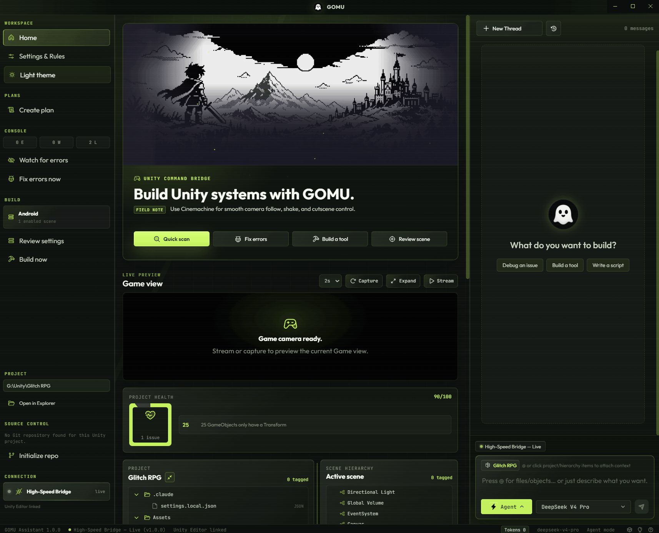The height and width of the screenshot is (533, 659).
Task: Expand the Game view preview
Action: click(x=403, y=281)
